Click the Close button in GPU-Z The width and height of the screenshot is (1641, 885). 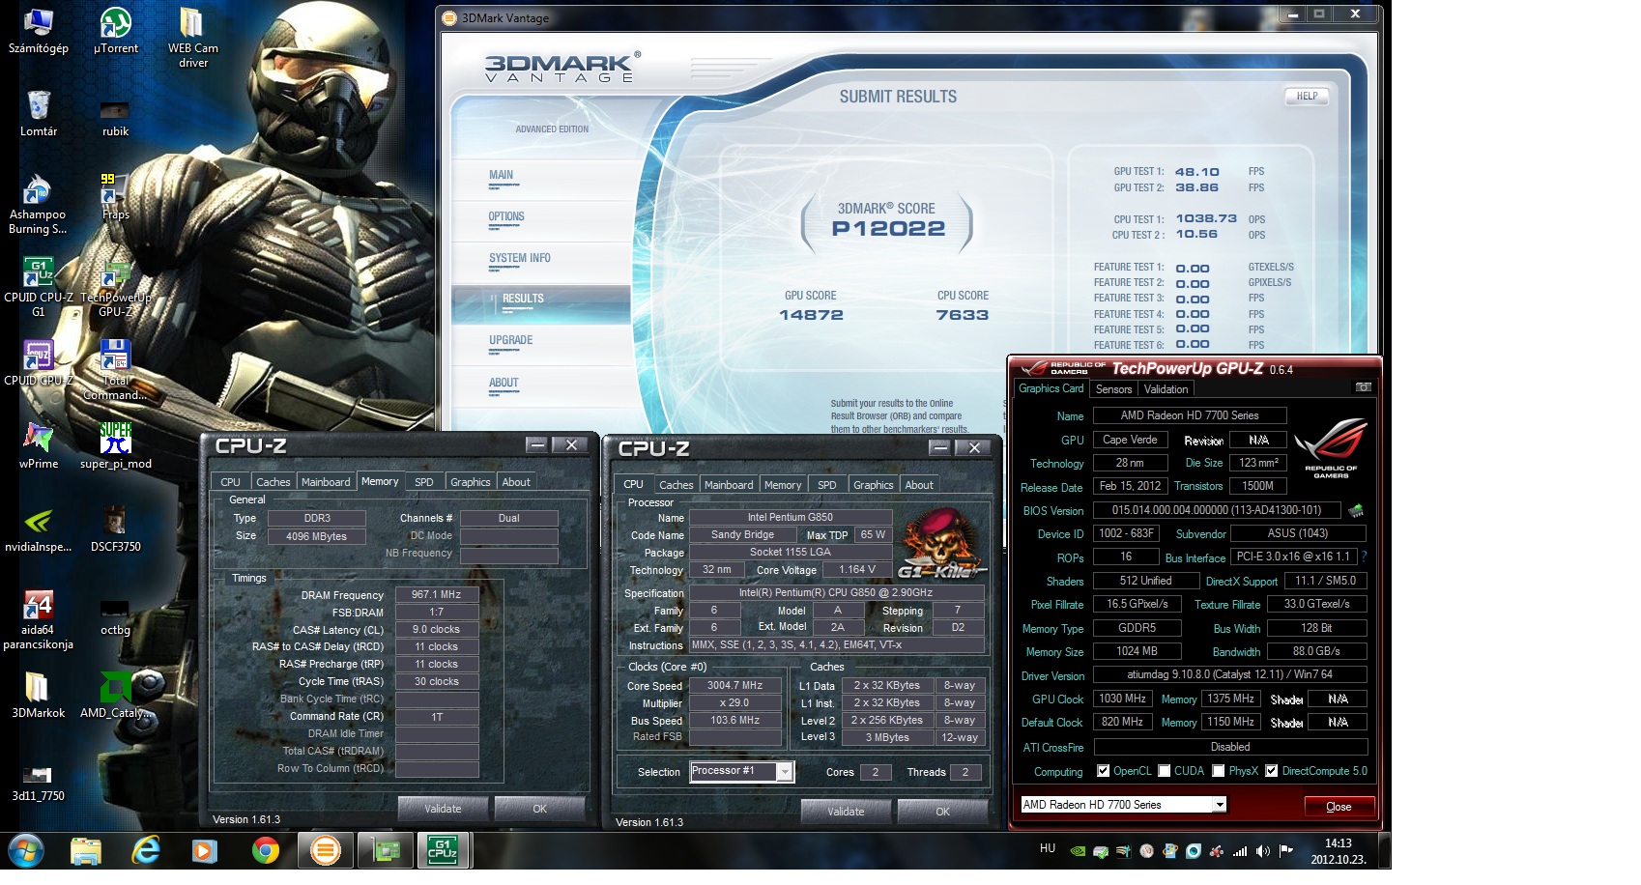(1339, 807)
